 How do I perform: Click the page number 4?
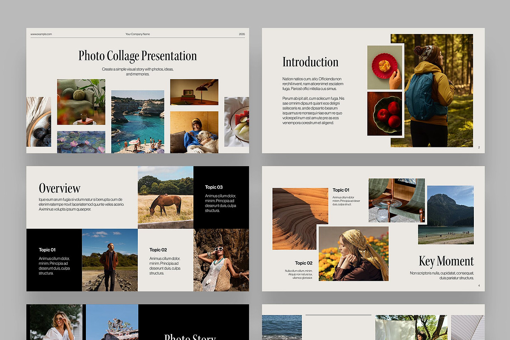(x=479, y=286)
